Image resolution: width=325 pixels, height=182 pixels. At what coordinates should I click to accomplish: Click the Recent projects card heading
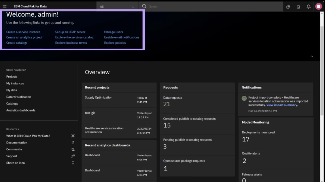pyautogui.click(x=97, y=87)
